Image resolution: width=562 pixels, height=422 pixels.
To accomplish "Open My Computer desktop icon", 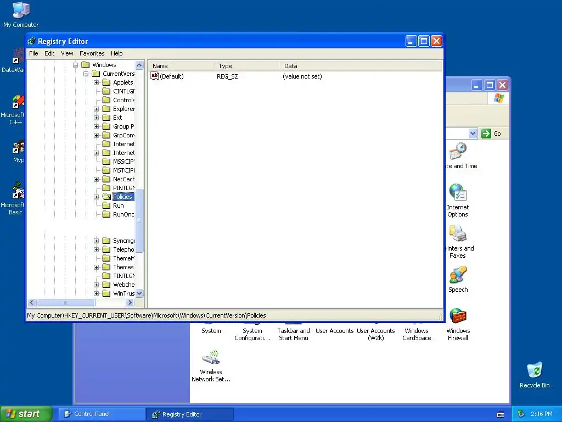I will [21, 15].
